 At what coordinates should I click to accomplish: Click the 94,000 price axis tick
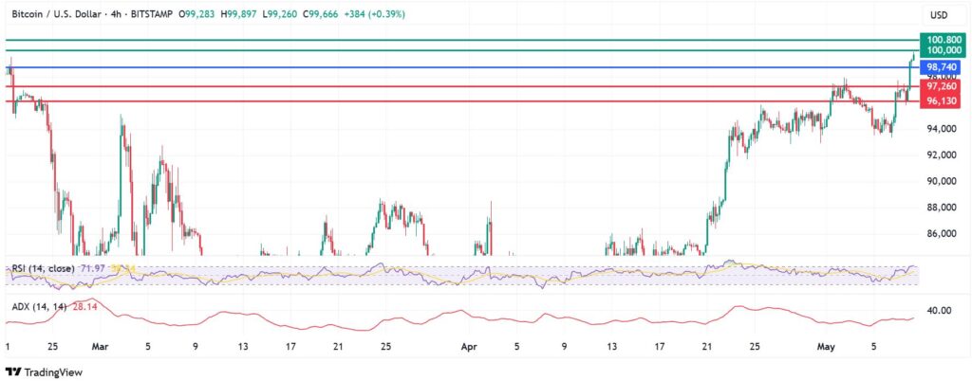943,128
